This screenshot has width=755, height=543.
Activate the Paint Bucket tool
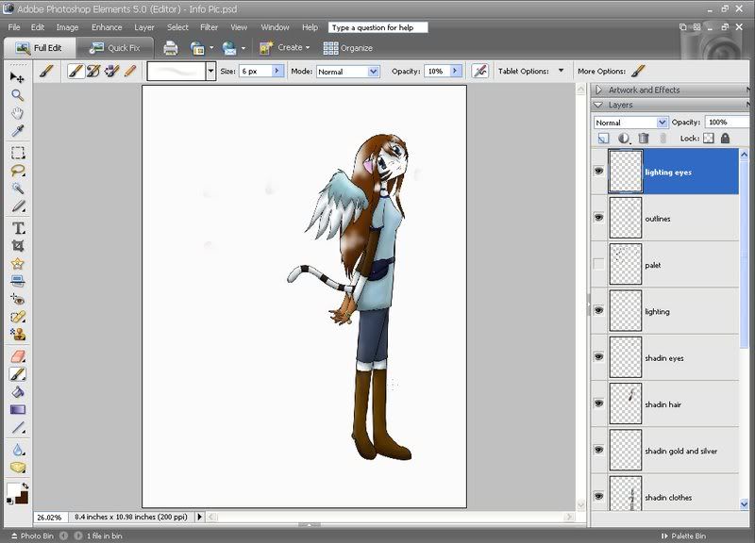(18, 392)
